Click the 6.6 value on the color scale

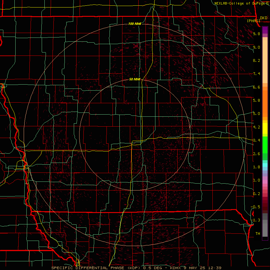pos(256,87)
